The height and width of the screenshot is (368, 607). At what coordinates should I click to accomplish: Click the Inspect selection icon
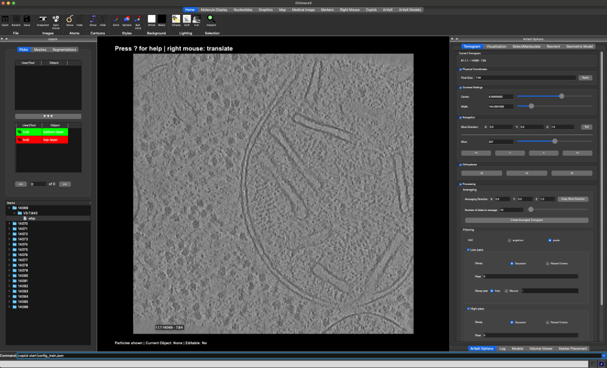point(211,21)
